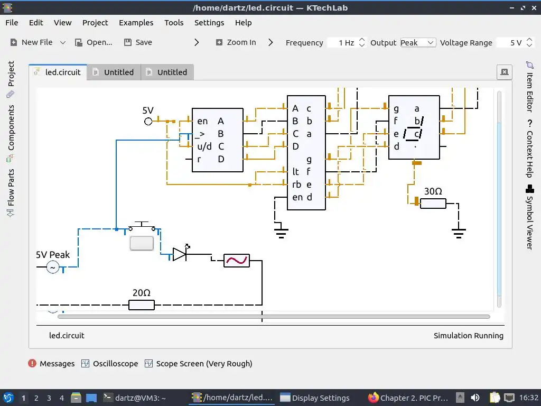Click the Save toolbar icon

click(128, 42)
